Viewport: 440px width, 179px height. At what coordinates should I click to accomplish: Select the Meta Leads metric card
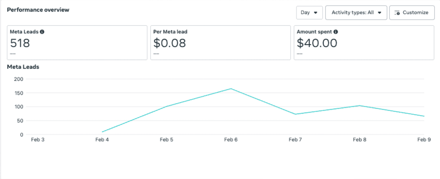pyautogui.click(x=77, y=43)
